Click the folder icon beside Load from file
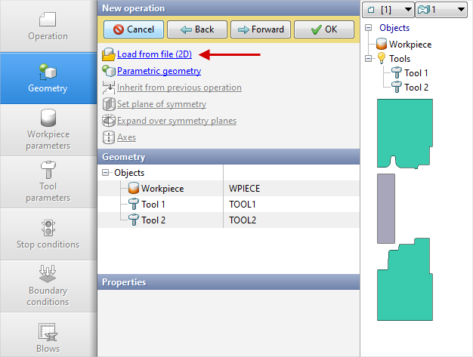The width and height of the screenshot is (473, 357). (x=108, y=54)
